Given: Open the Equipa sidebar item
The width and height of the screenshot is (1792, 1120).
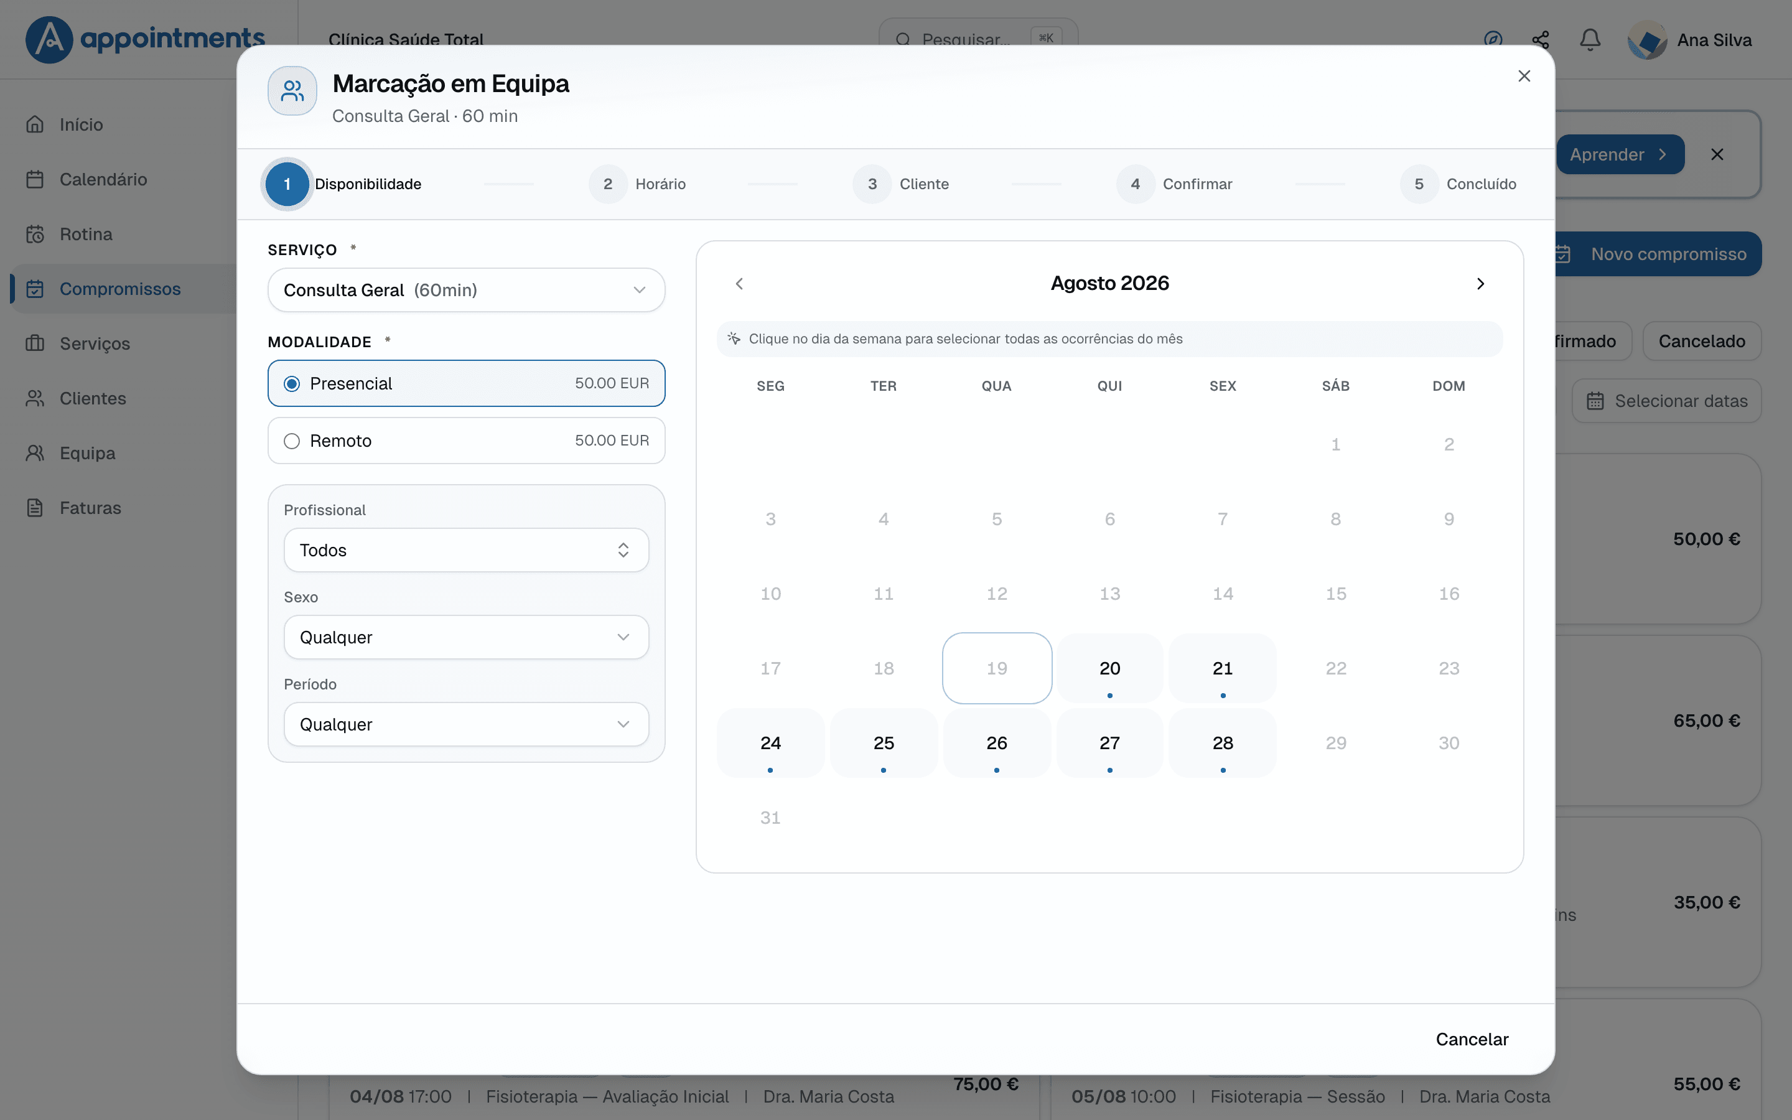Looking at the screenshot, I should pos(87,454).
